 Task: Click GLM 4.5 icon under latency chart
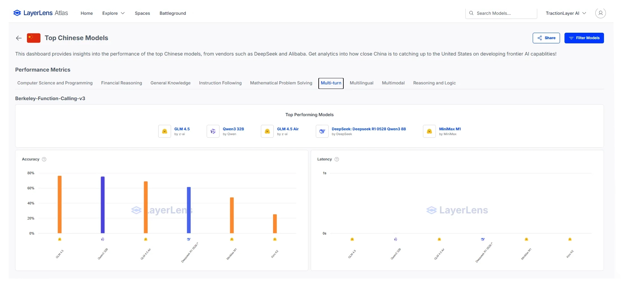coord(352,239)
